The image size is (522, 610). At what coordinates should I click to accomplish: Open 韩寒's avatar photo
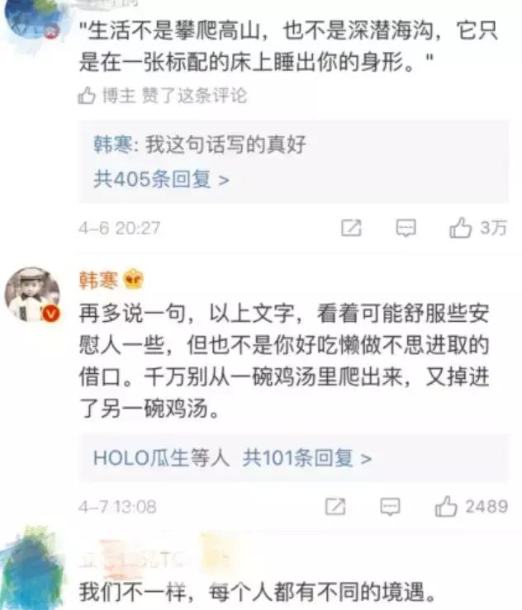click(32, 294)
